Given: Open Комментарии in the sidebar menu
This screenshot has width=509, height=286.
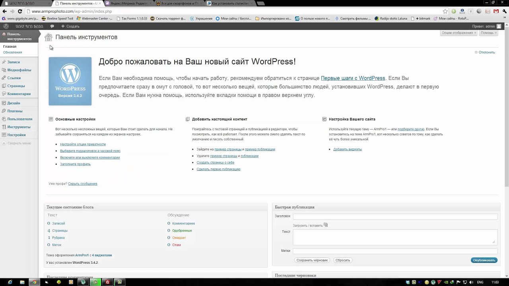Looking at the screenshot, I should (19, 94).
